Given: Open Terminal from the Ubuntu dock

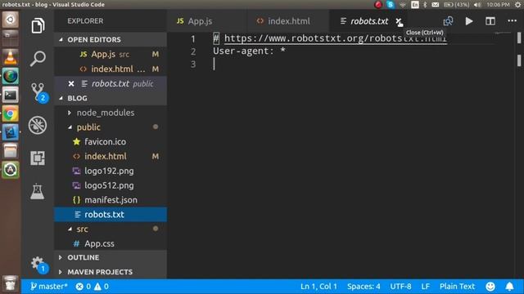Looking at the screenshot, I should point(11,96).
